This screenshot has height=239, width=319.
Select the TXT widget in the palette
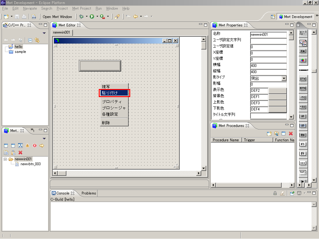point(303,172)
